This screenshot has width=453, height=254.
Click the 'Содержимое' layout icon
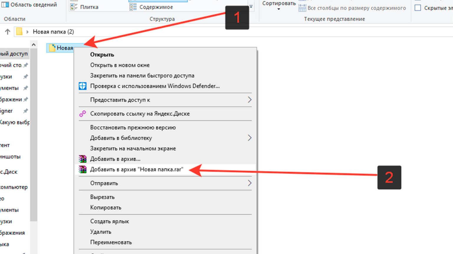coord(133,7)
